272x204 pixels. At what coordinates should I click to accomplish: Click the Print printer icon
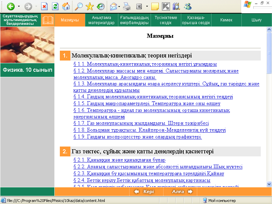(126, 6)
